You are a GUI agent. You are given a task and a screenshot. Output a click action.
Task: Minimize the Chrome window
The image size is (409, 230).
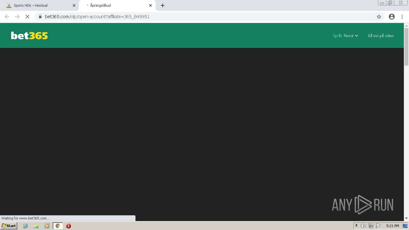(382, 3)
